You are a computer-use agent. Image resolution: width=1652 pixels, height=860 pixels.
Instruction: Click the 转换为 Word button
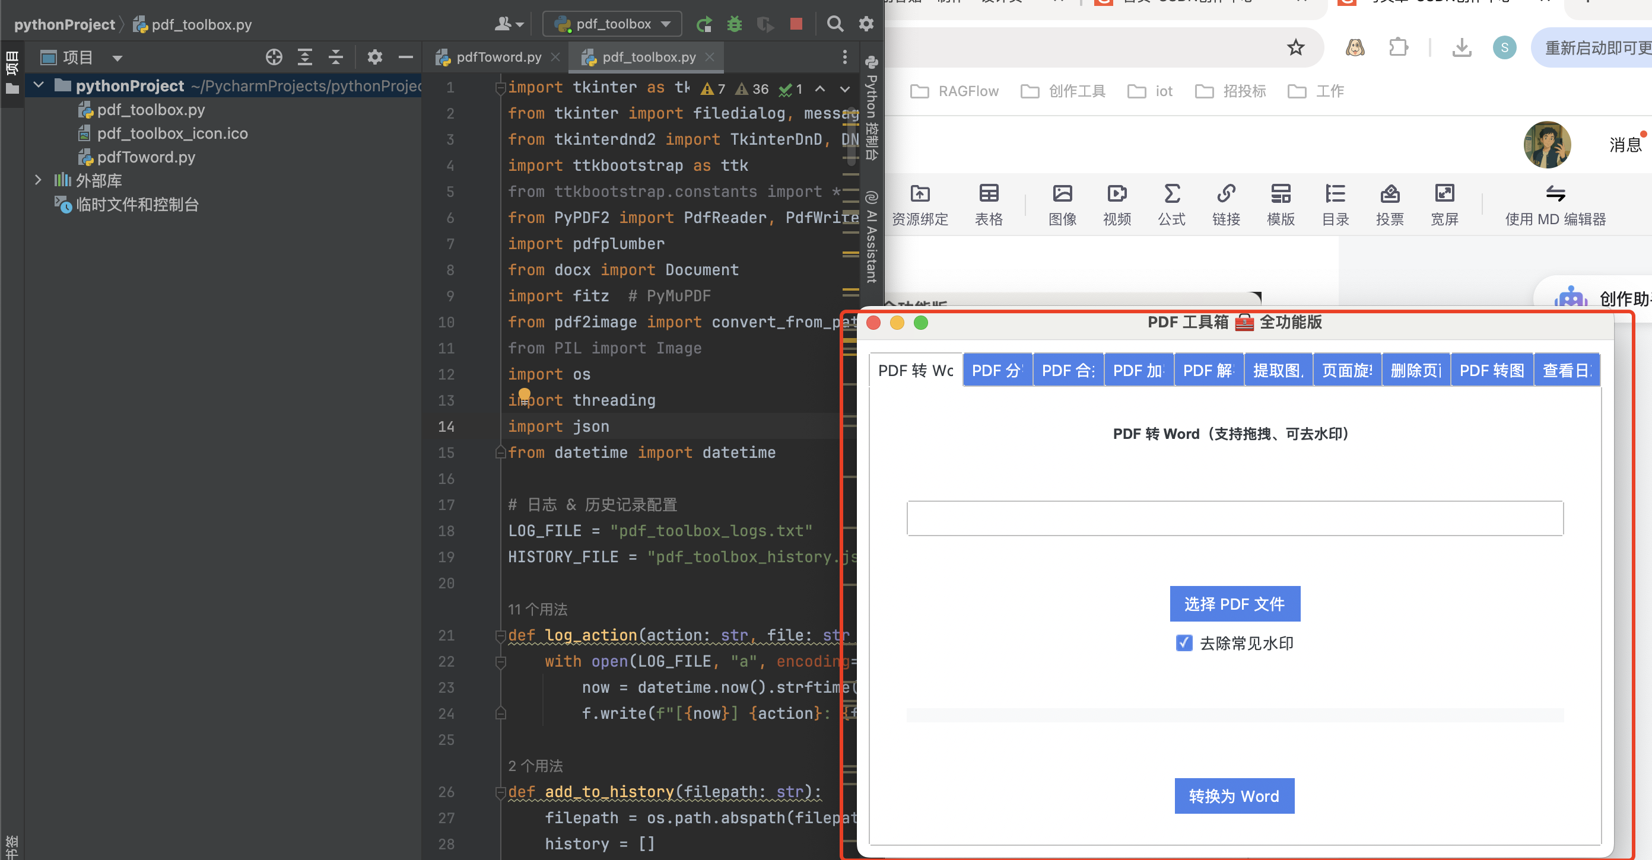click(1234, 796)
